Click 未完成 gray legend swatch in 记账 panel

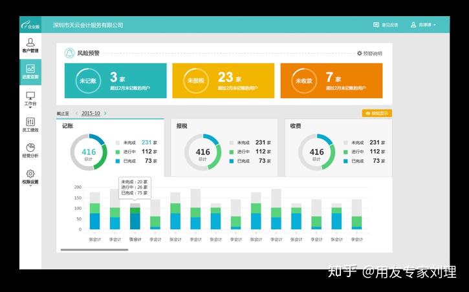pyautogui.click(x=118, y=143)
